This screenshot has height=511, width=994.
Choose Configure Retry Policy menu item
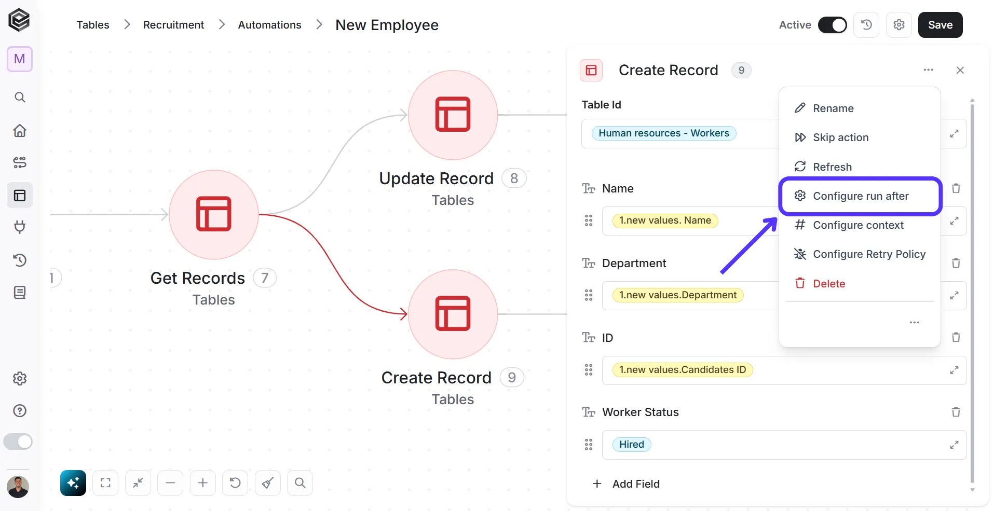click(x=860, y=254)
